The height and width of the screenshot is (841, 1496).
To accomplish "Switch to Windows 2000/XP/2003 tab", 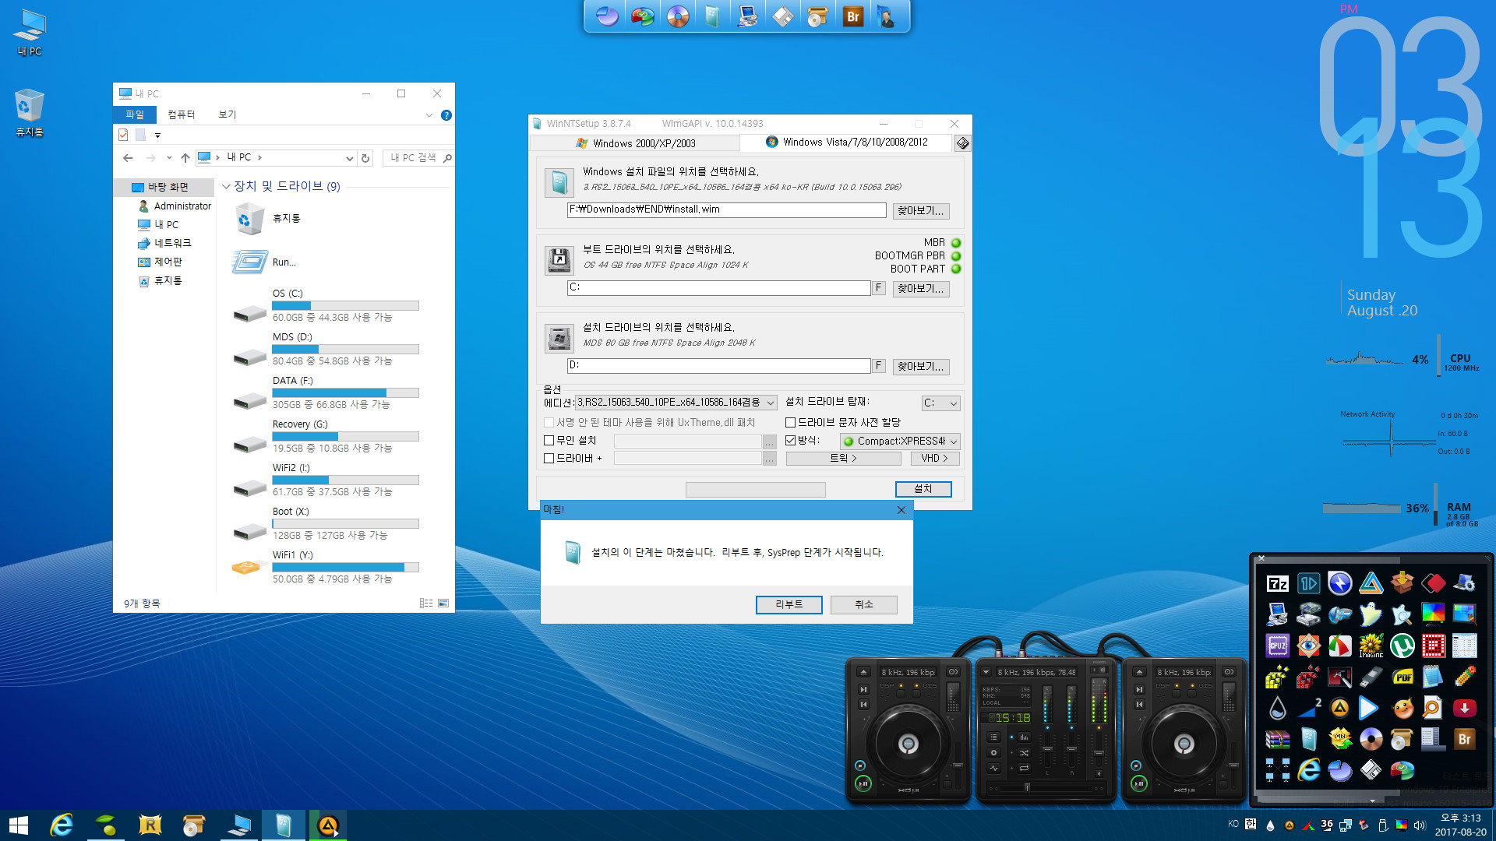I will [636, 143].
